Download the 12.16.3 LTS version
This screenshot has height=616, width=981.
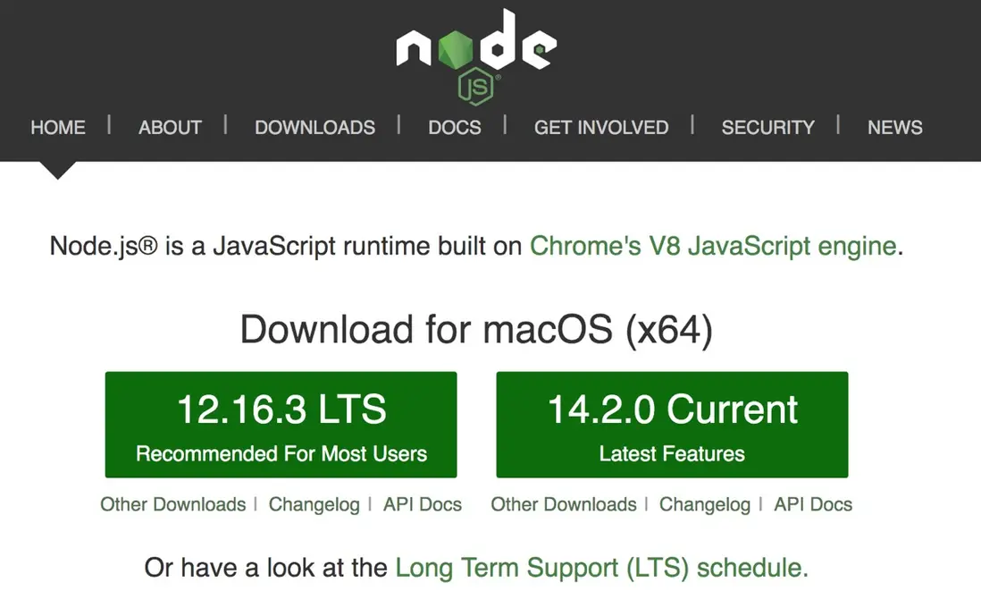click(281, 425)
